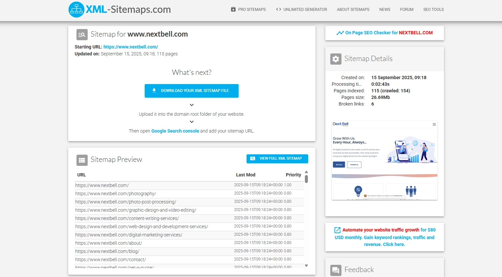This screenshot has width=502, height=277.
Task: Click the hamburger menu in the NextBell preview
Action: 434,124
